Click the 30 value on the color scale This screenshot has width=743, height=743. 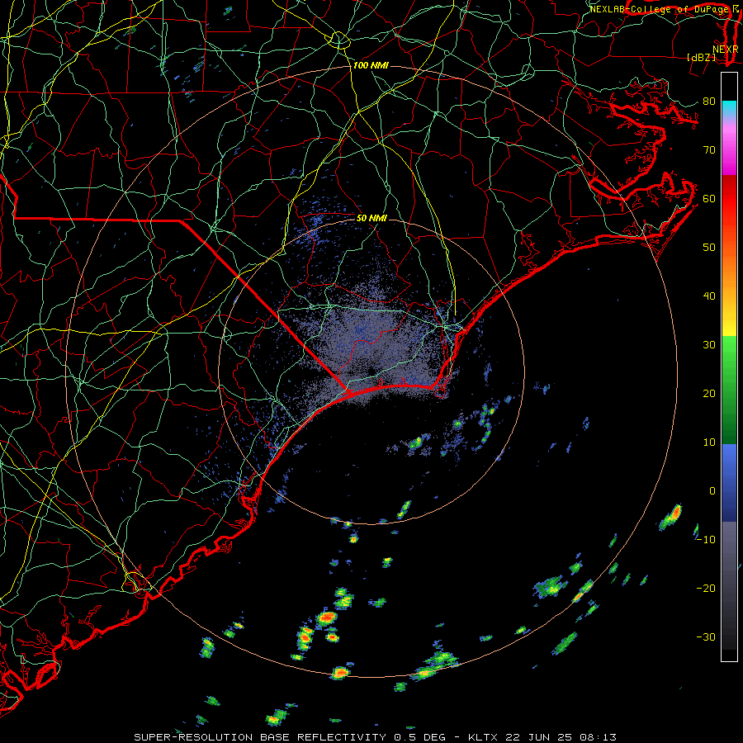tap(709, 345)
